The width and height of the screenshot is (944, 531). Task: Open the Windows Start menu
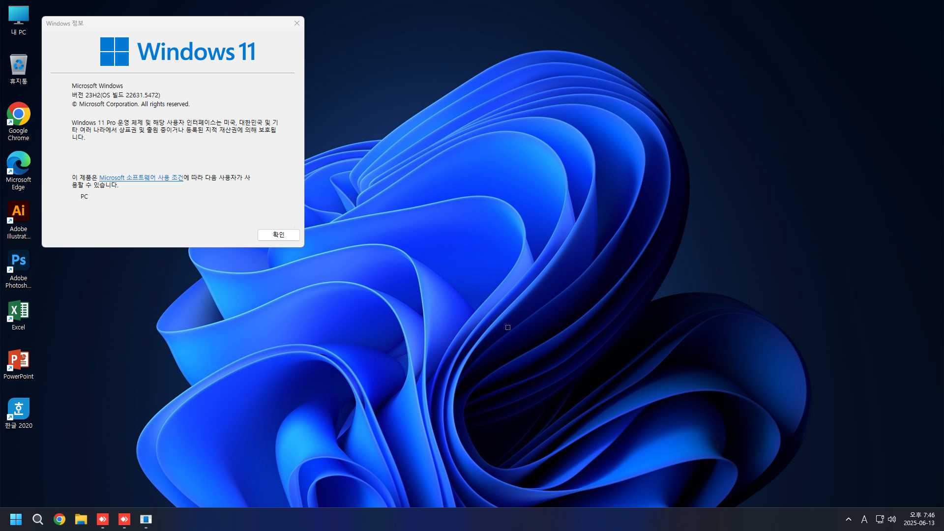(x=16, y=519)
